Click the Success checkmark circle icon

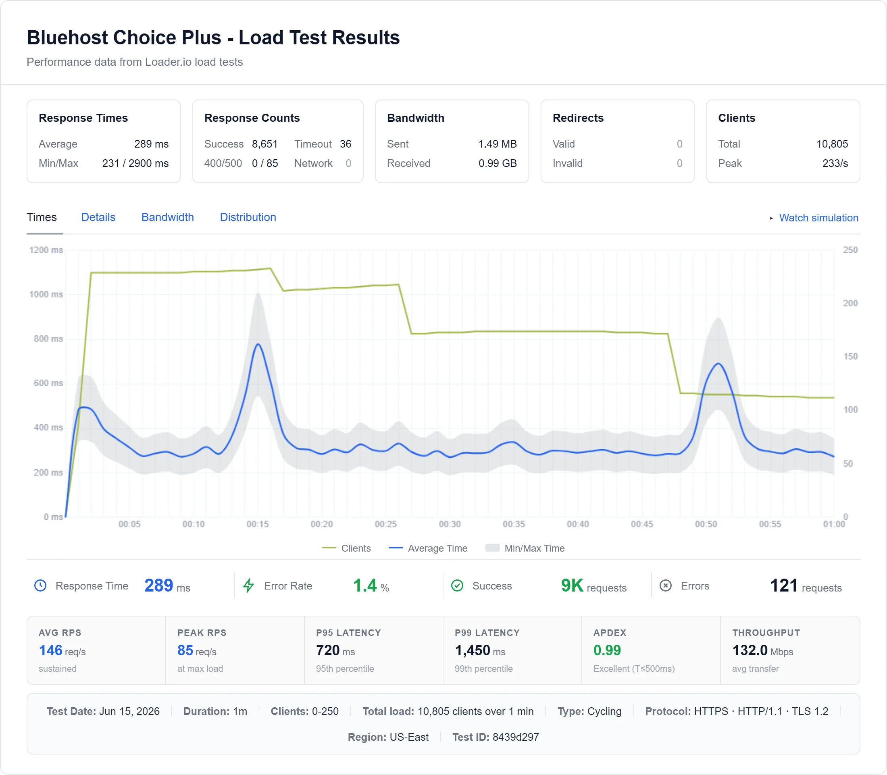[x=457, y=585]
